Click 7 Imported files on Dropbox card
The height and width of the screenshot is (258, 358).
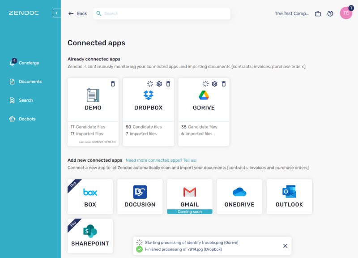pyautogui.click(x=141, y=133)
